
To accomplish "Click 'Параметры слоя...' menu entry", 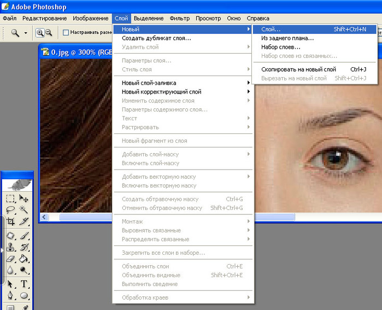I will tap(183, 61).
